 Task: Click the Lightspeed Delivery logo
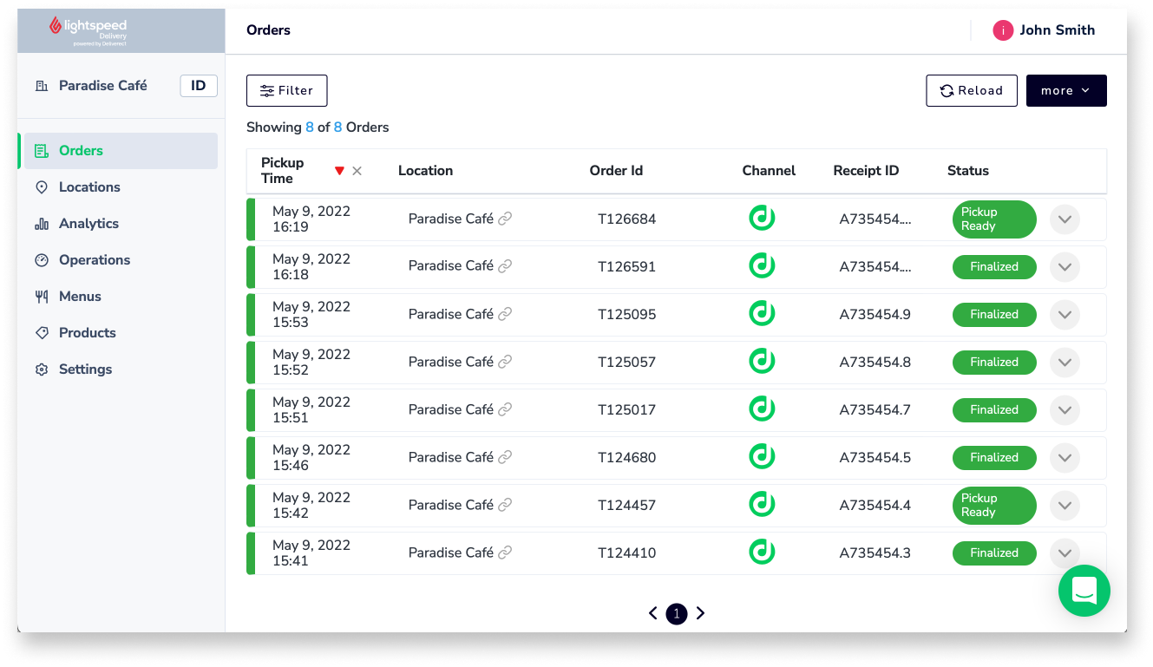point(88,29)
